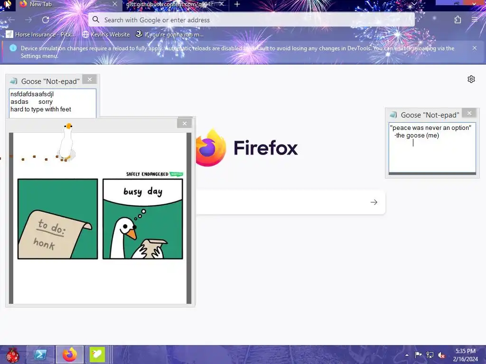Image resolution: width=486 pixels, height=364 pixels.
Task: Click the info icon in notification bar
Action: 13,48
